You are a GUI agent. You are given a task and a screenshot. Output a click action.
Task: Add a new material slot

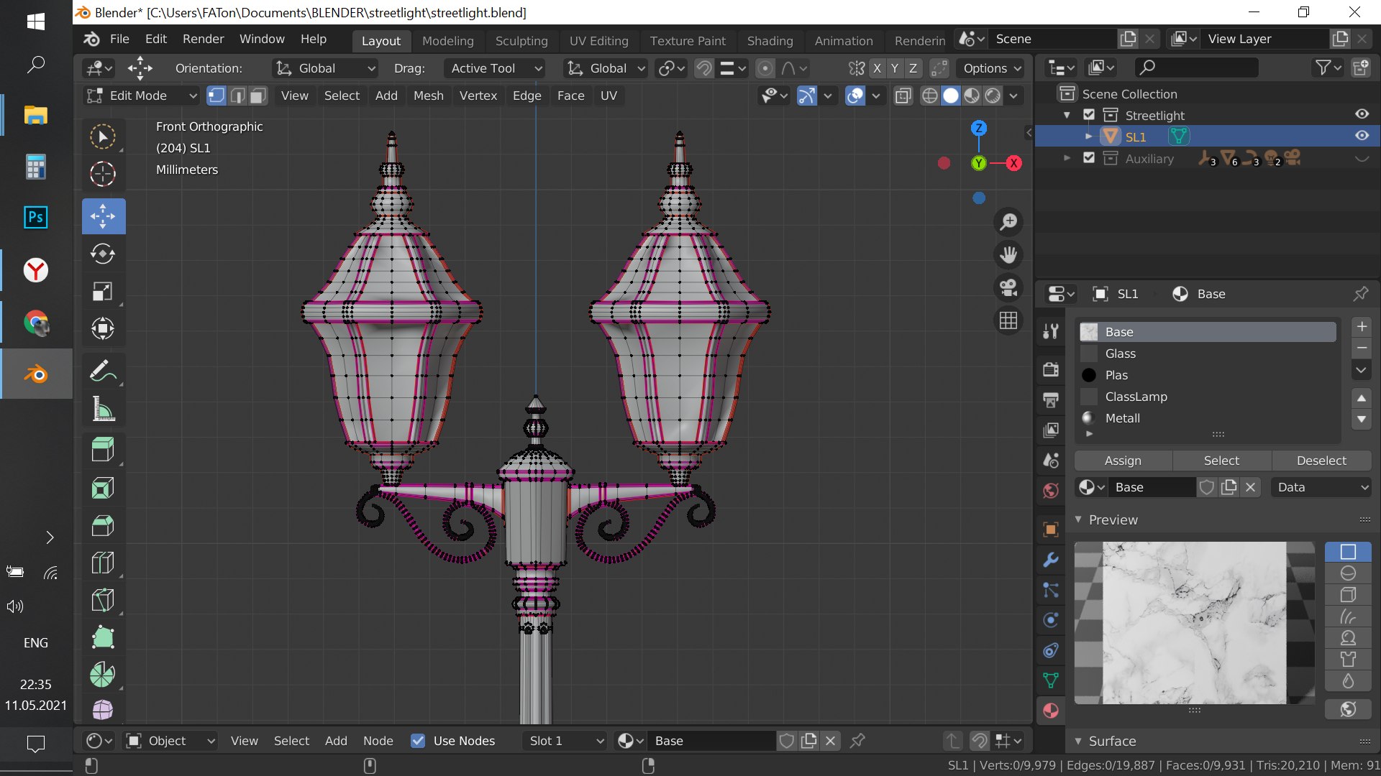1362,327
